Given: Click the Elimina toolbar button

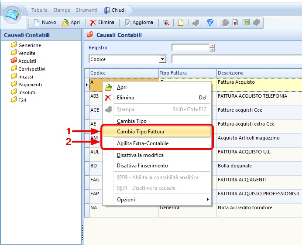Looking at the screenshot, I should pyautogui.click(x=102, y=23).
